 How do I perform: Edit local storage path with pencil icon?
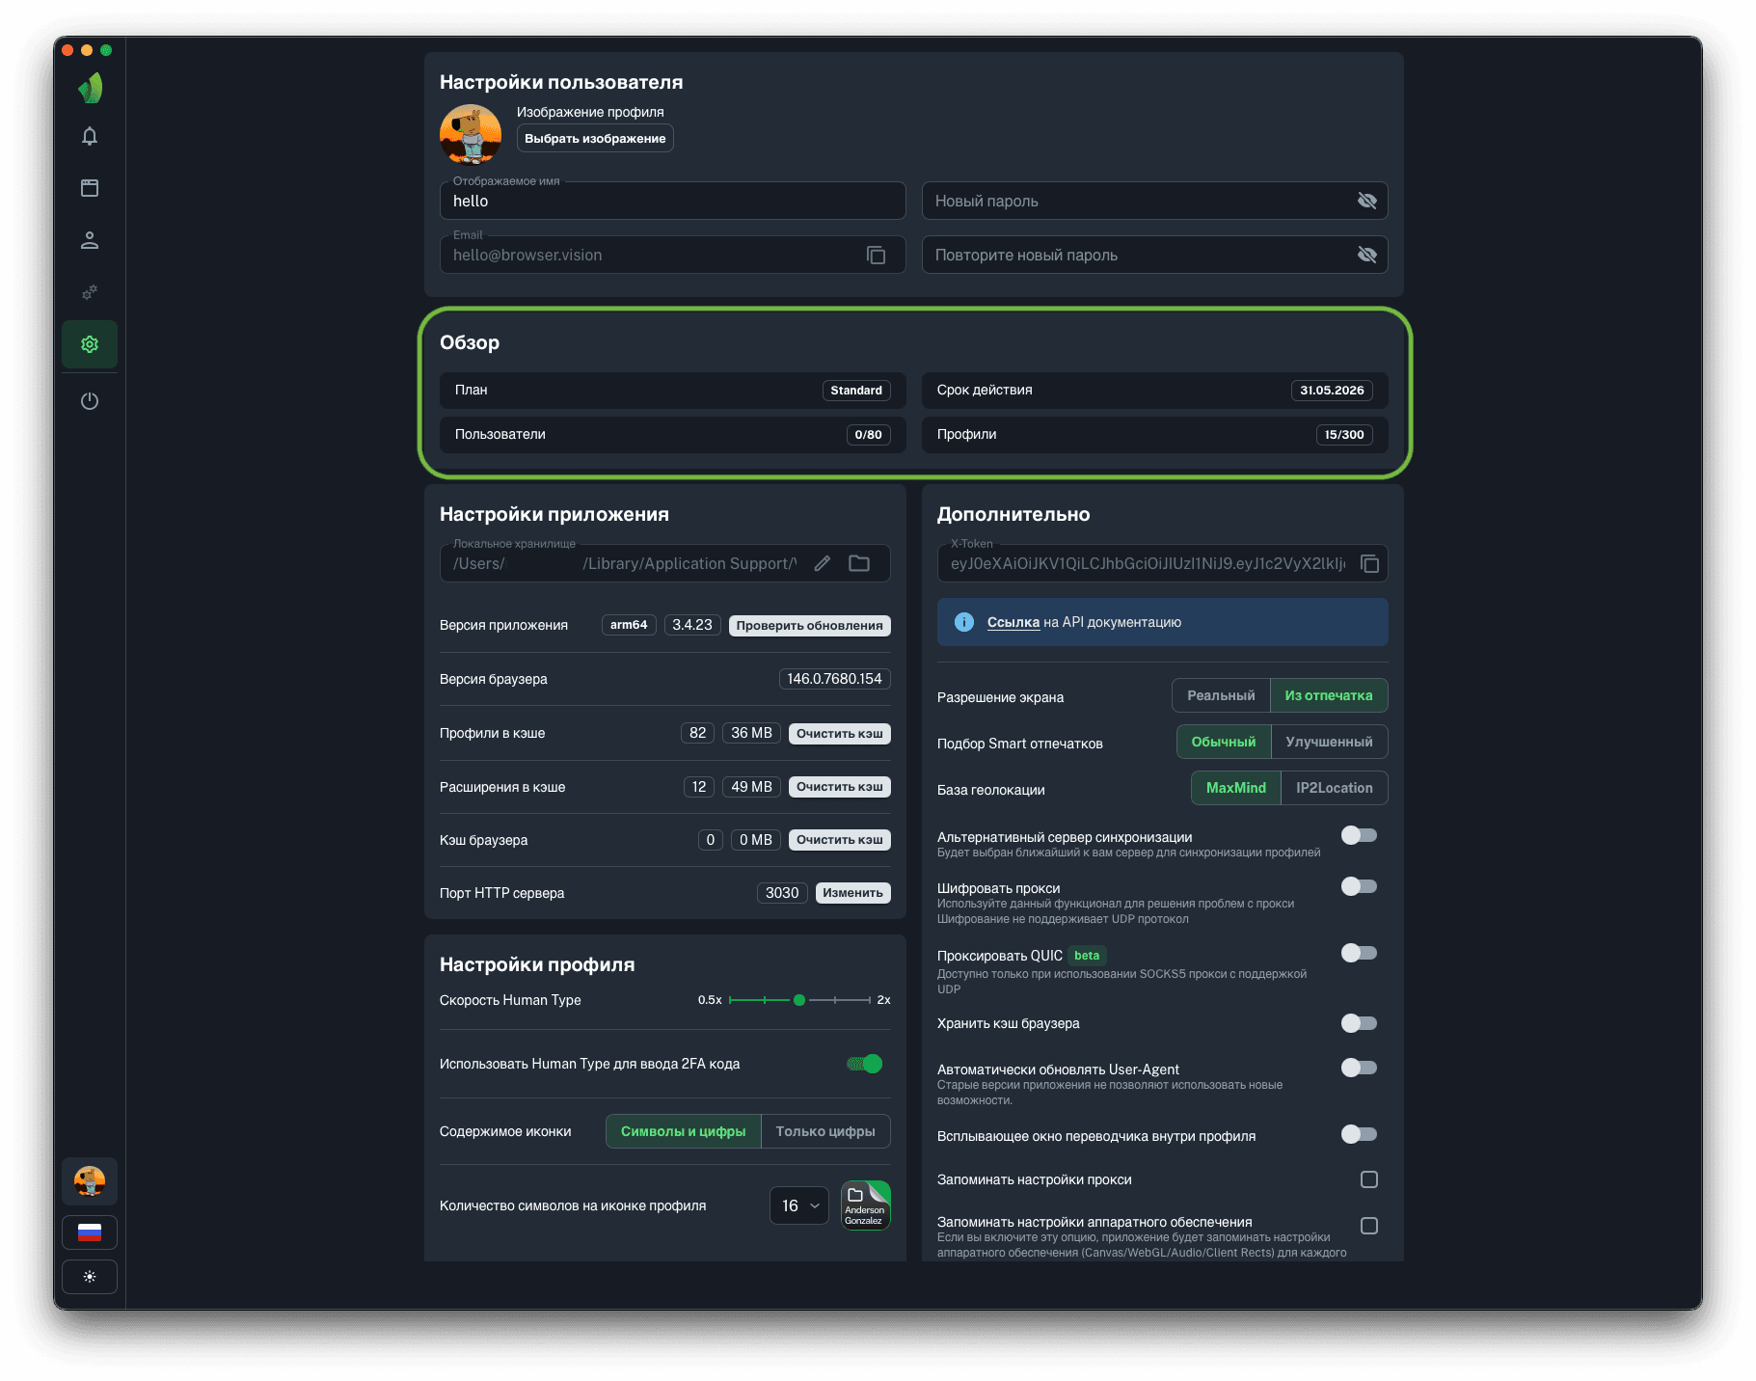click(x=823, y=564)
